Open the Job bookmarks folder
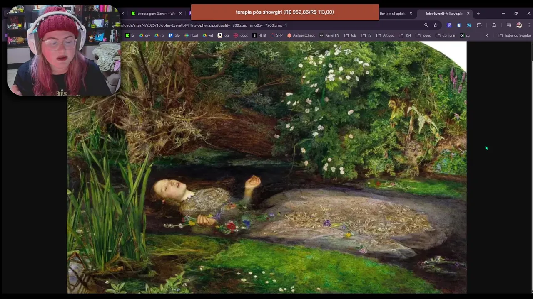Image resolution: width=533 pixels, height=299 pixels. coord(350,35)
